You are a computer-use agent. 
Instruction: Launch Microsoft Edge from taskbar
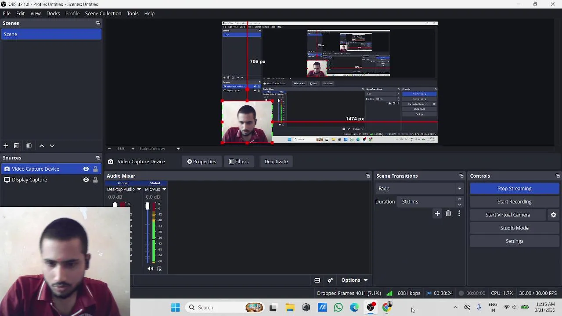click(354, 308)
